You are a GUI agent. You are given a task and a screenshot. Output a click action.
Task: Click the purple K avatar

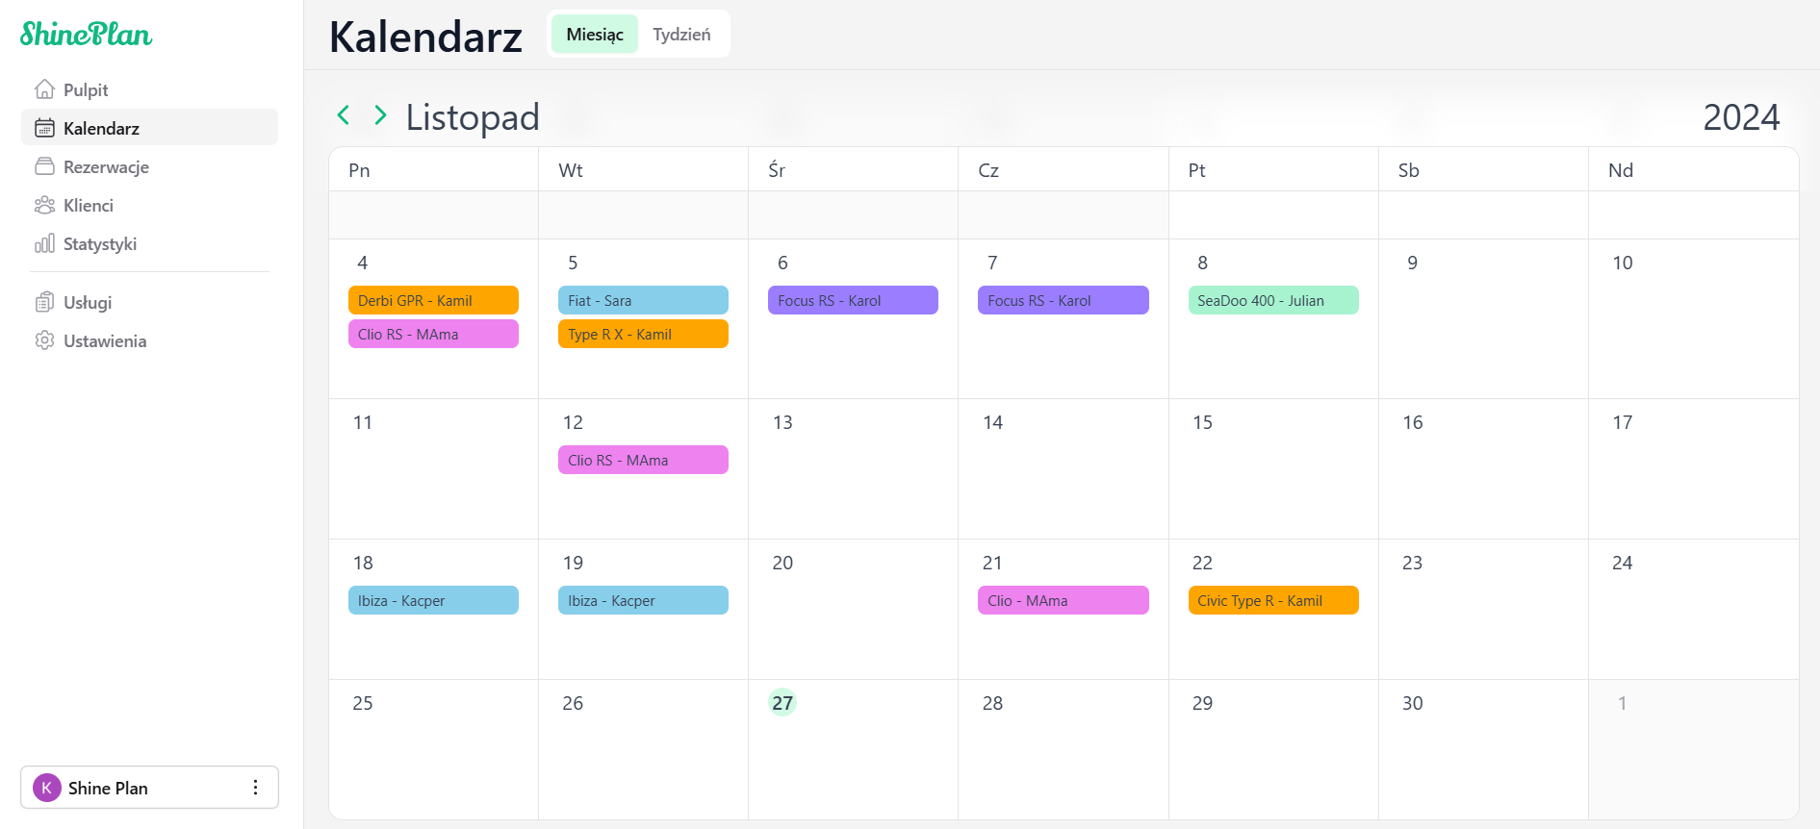tap(46, 788)
